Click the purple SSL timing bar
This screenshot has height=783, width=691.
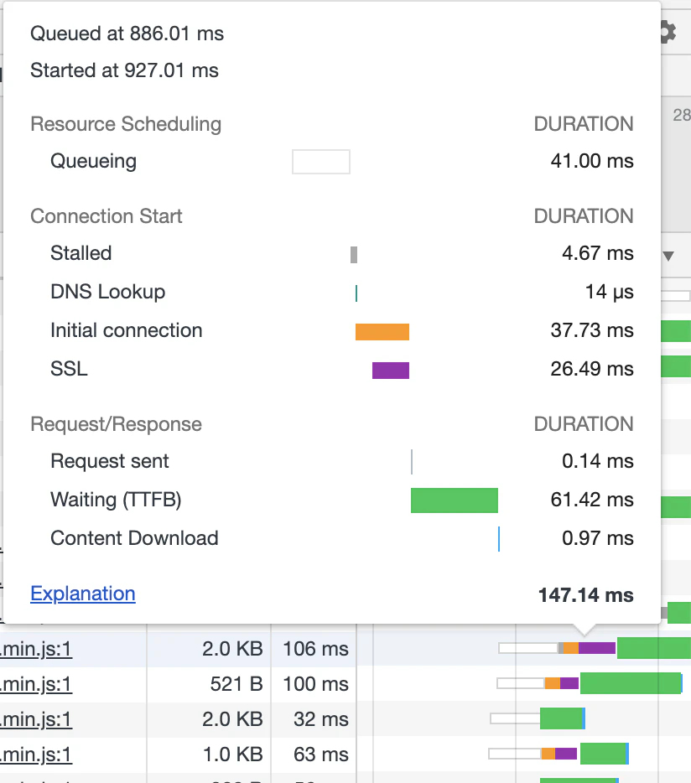(x=391, y=371)
